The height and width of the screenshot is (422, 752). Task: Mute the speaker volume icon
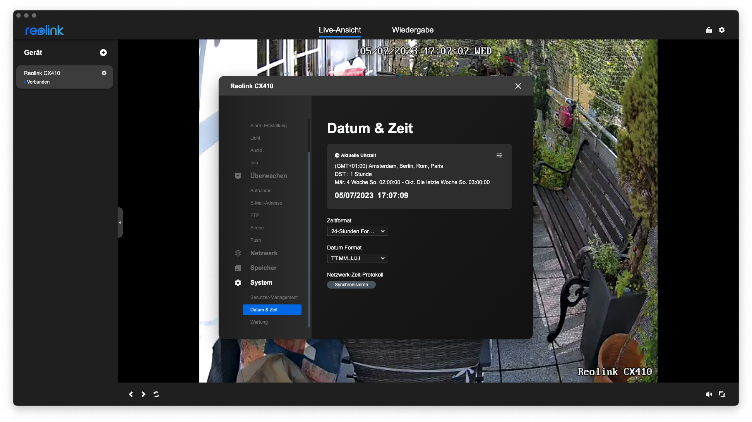click(x=709, y=394)
